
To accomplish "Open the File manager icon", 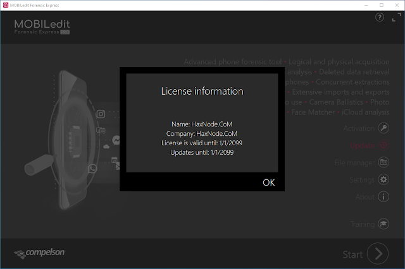I will [383, 162].
